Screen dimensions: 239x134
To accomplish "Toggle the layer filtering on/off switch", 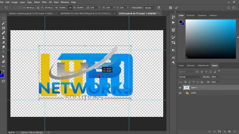I will point(219,71).
